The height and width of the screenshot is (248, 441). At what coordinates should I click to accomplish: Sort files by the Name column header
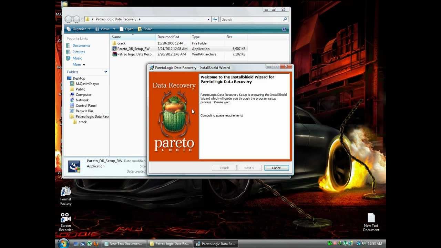(133, 37)
